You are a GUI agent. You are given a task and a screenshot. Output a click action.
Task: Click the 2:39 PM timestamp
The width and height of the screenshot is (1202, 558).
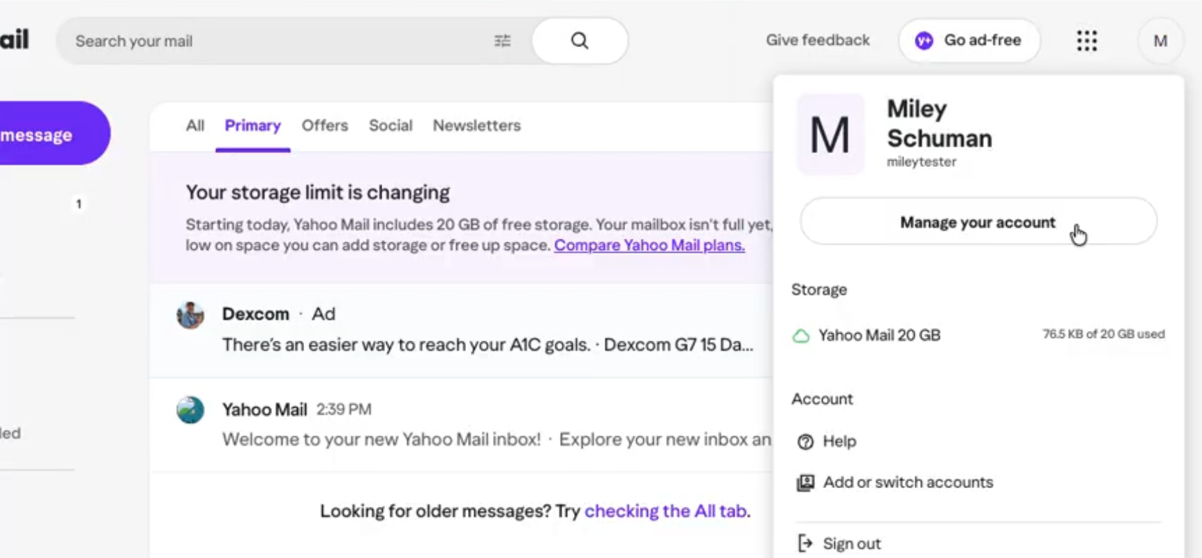click(344, 410)
